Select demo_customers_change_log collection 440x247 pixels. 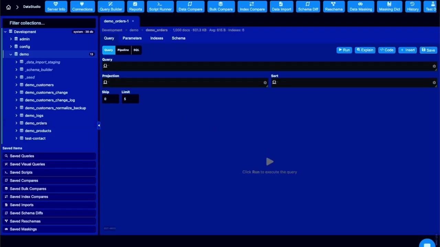49,100
